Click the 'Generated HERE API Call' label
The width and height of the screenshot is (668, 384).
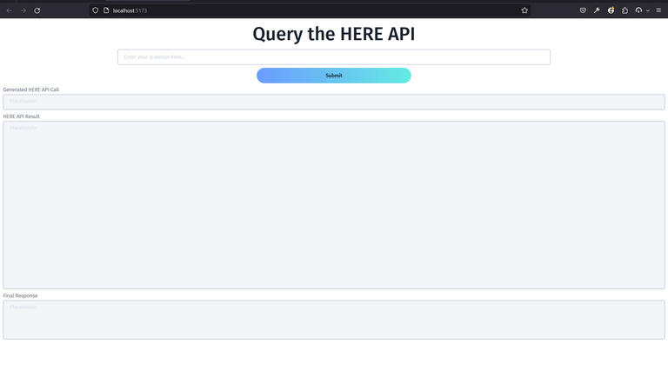coord(31,89)
